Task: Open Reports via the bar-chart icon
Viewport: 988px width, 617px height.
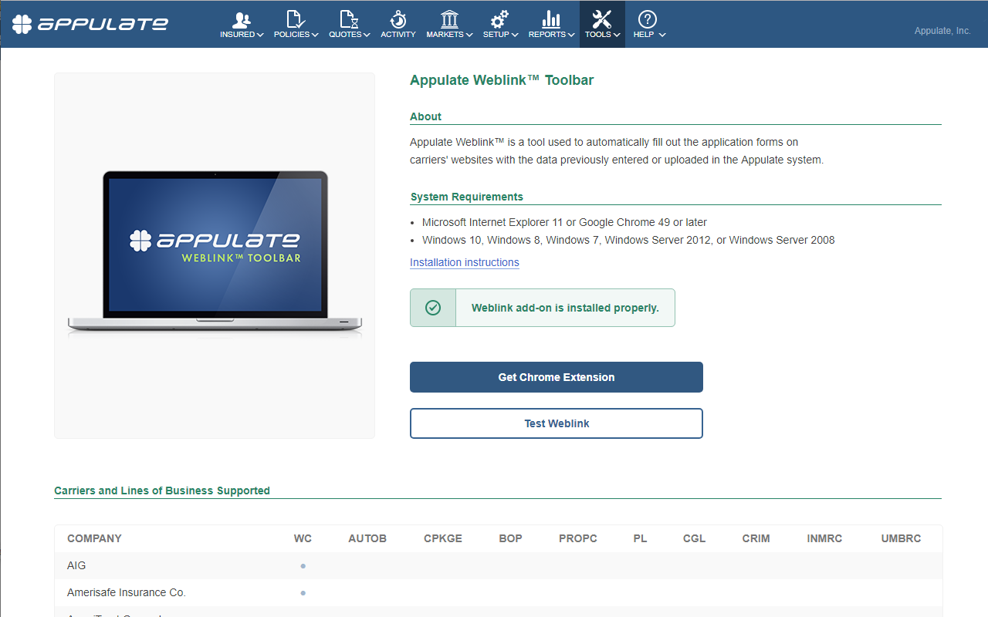Action: click(x=550, y=19)
